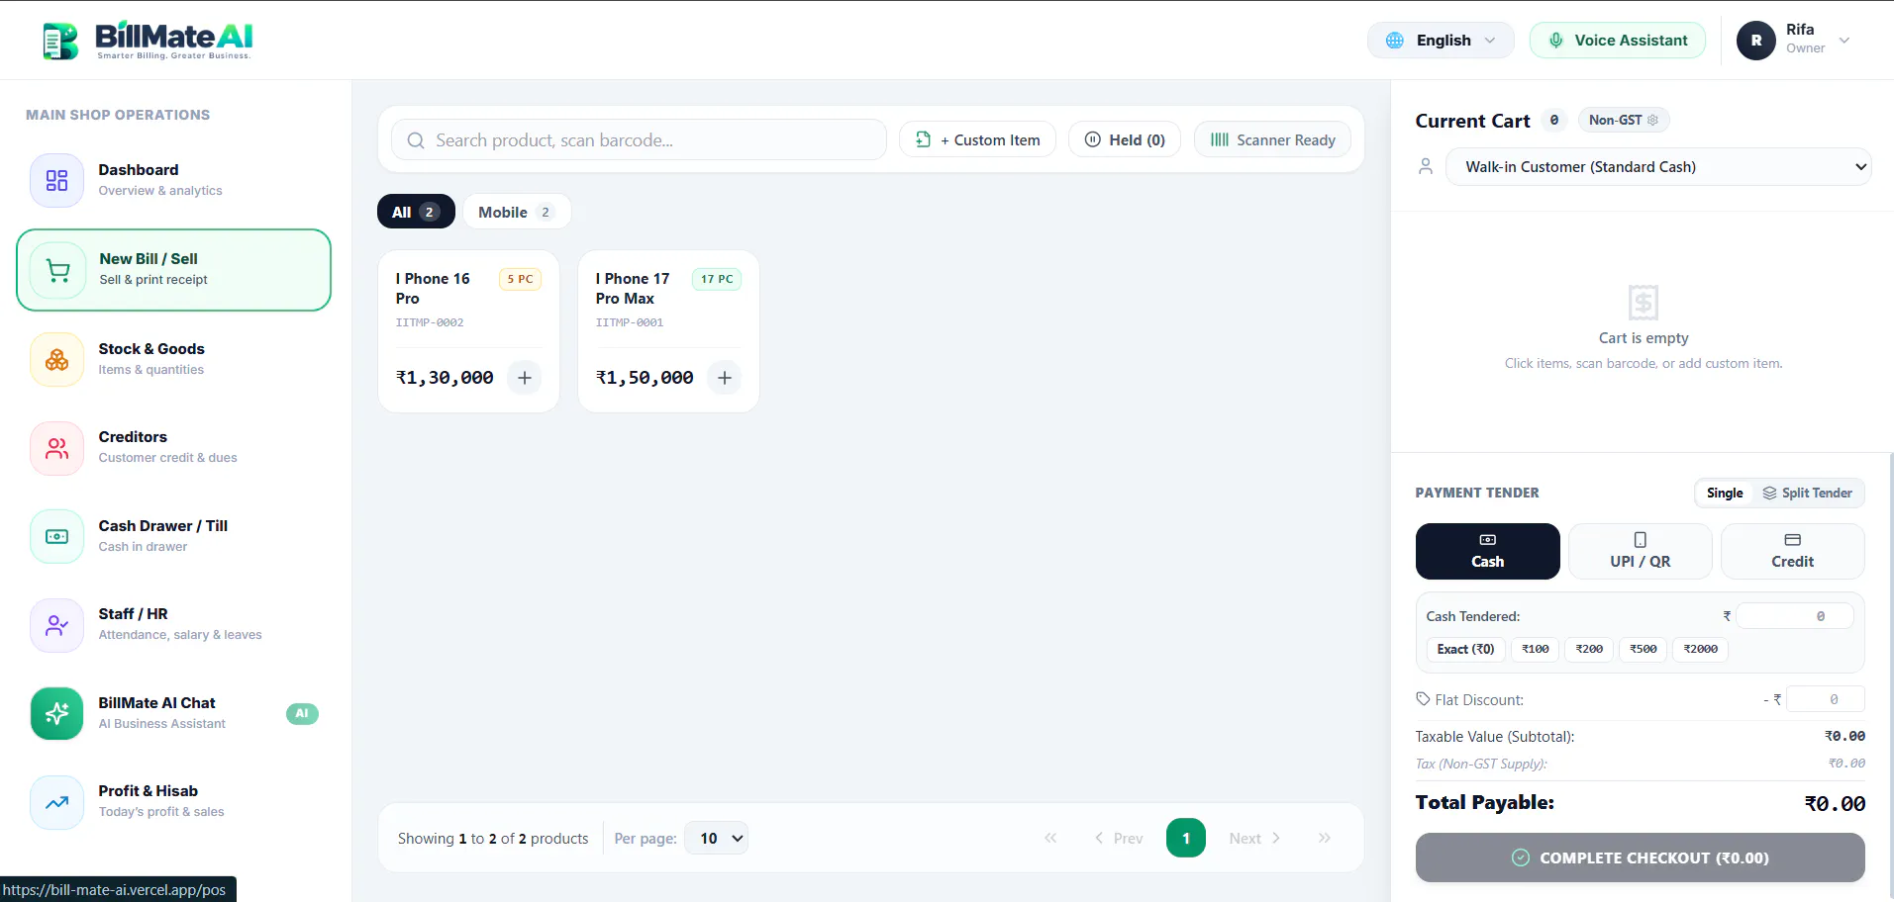Expand the Rifa Owner account menu
Image resolution: width=1894 pixels, height=902 pixels.
point(1795,41)
